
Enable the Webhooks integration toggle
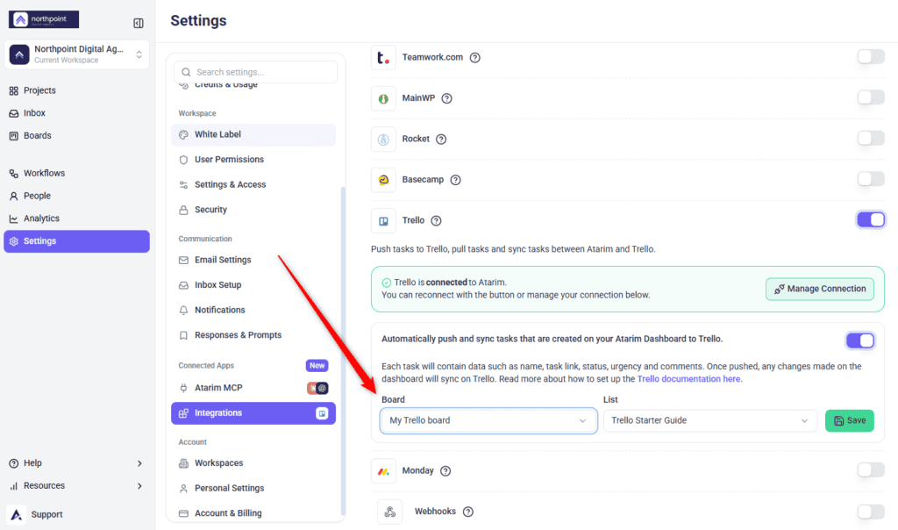click(x=871, y=511)
